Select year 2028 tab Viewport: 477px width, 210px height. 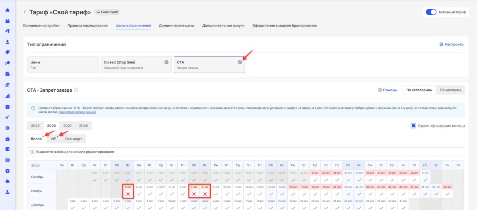[x=83, y=126]
